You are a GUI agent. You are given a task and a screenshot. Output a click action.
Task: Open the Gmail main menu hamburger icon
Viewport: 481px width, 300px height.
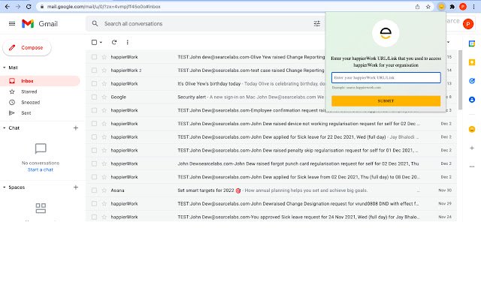12,23
